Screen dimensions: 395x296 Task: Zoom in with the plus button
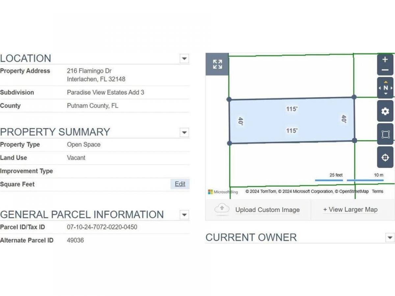(x=385, y=60)
